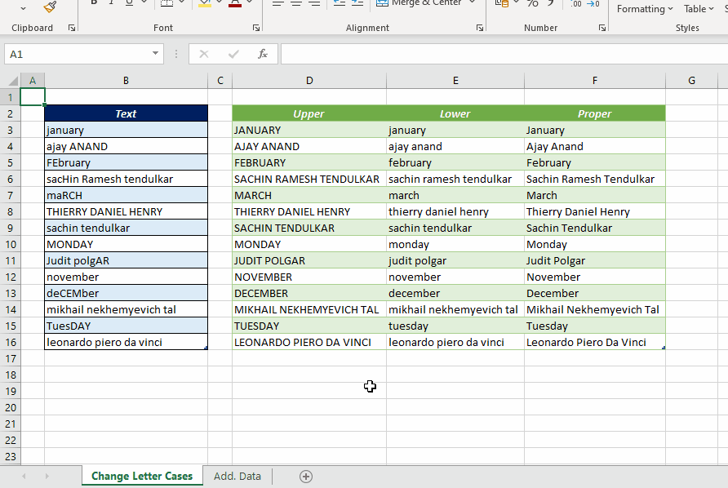The width and height of the screenshot is (728, 488).
Task: Decrease decimal places
Action: click(x=593, y=4)
